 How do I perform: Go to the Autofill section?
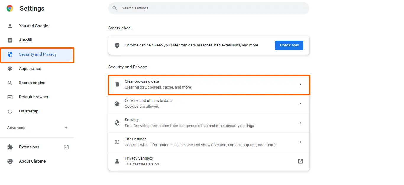(37, 40)
